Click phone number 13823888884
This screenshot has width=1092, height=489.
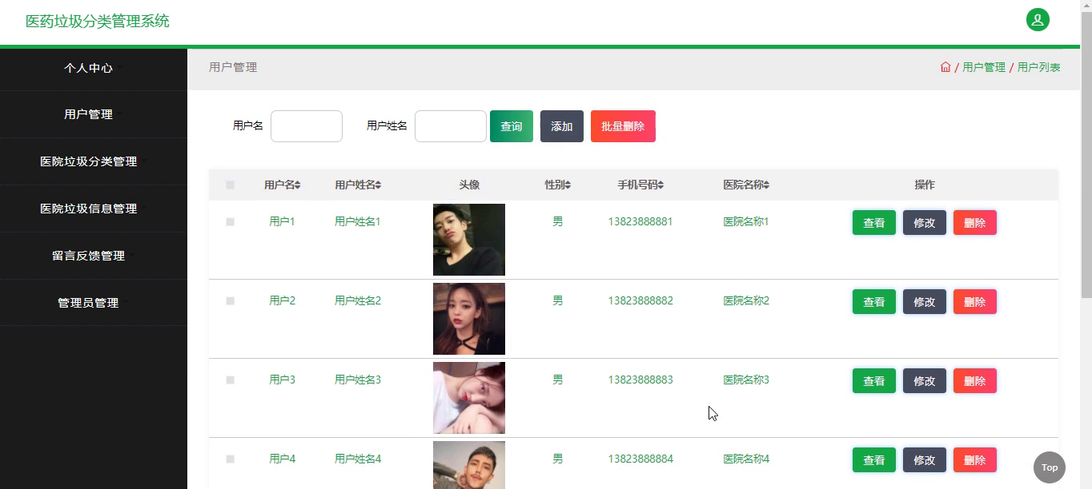click(640, 459)
